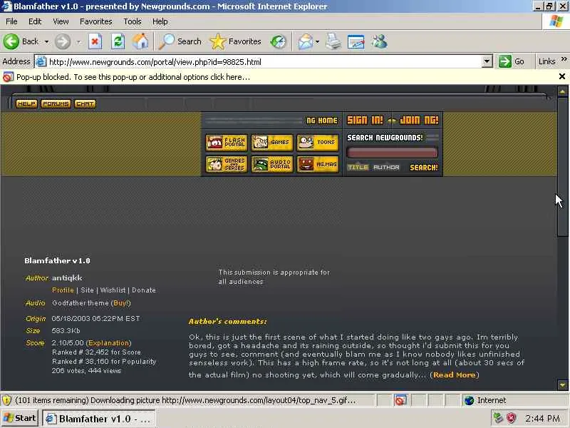
Task: Click the JOIN NG! link
Action: pos(419,120)
